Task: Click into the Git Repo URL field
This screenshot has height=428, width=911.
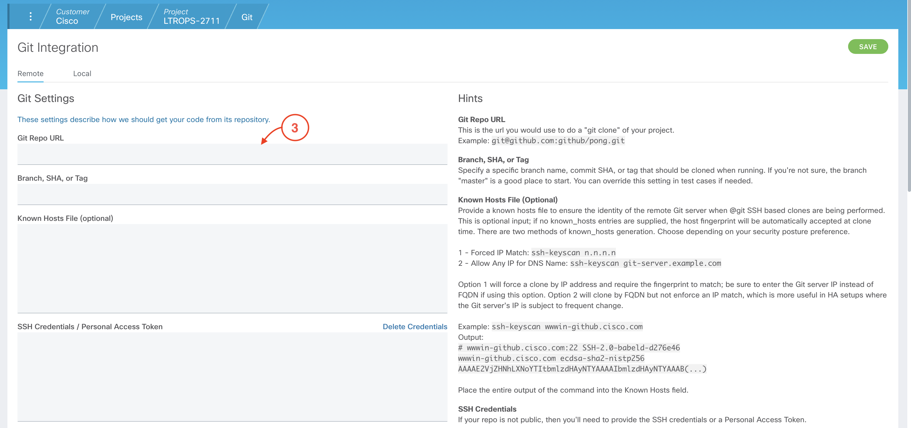Action: 232,154
